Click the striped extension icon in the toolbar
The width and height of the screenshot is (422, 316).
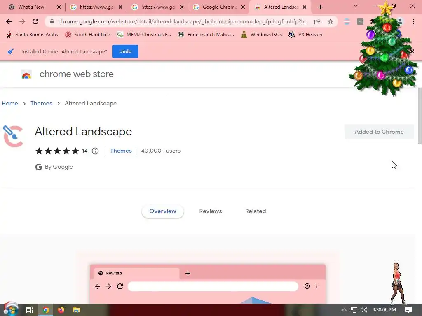coord(347,21)
